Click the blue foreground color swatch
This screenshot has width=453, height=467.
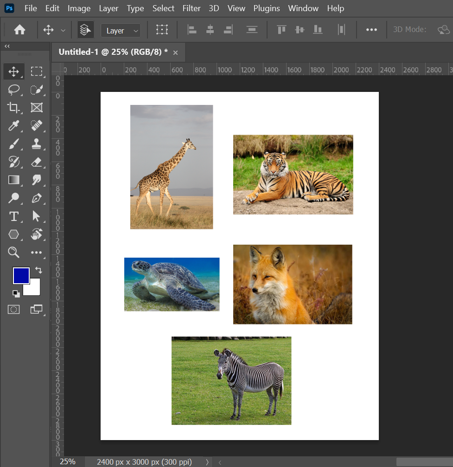[x=21, y=275]
